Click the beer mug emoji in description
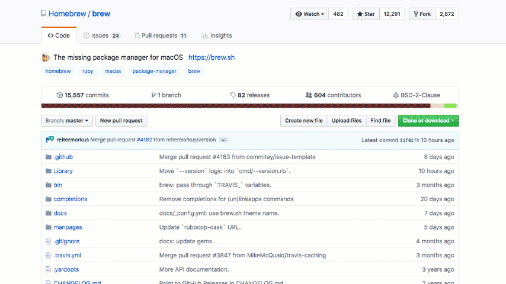Viewport: 506px width, 284px height. pos(46,58)
